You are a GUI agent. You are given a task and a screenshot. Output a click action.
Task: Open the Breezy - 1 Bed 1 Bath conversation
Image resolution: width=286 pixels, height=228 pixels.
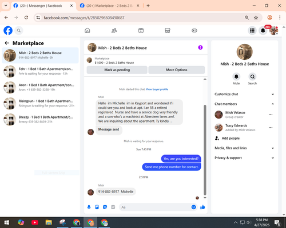pyautogui.click(x=40, y=120)
